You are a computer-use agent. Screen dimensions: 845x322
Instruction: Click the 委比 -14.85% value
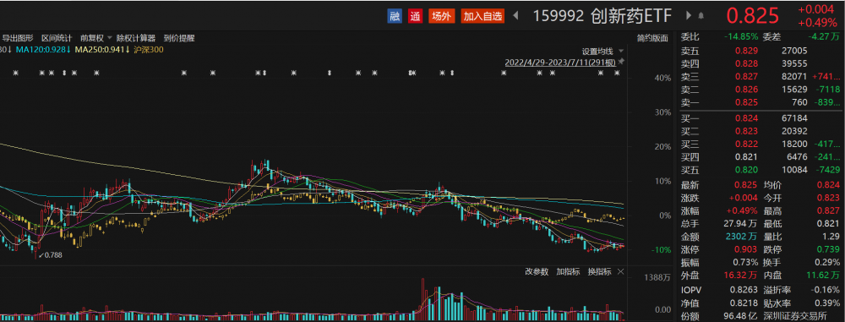pyautogui.click(x=742, y=37)
